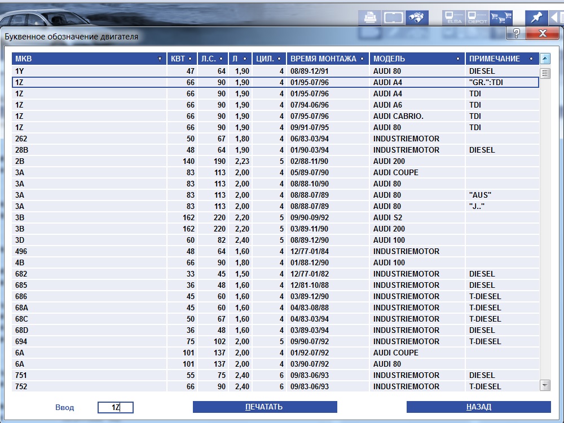Click the binoculars search icon
This screenshot has width=564, height=423.
click(x=417, y=17)
